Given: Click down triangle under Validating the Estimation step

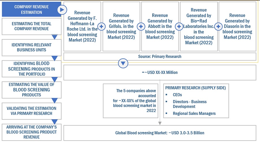Looking at the screenshot, I should 54,121.
